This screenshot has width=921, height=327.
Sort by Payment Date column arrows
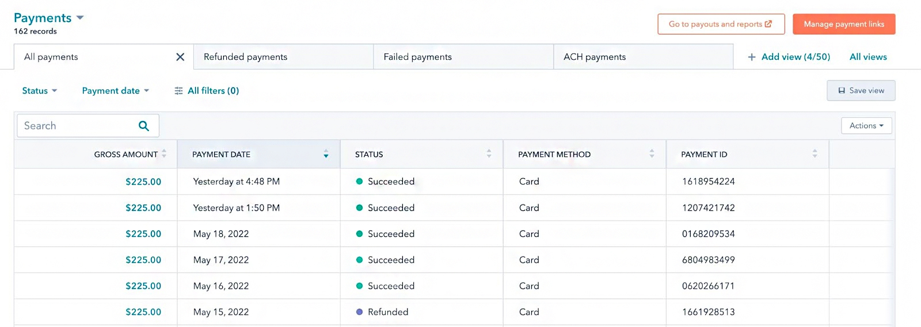(326, 153)
